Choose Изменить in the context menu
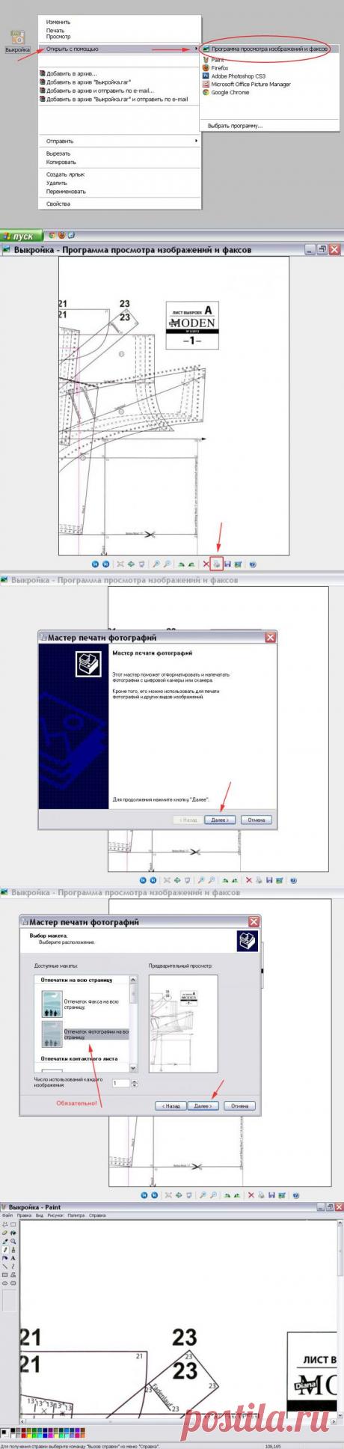This screenshot has height=1449, width=344. 58,22
